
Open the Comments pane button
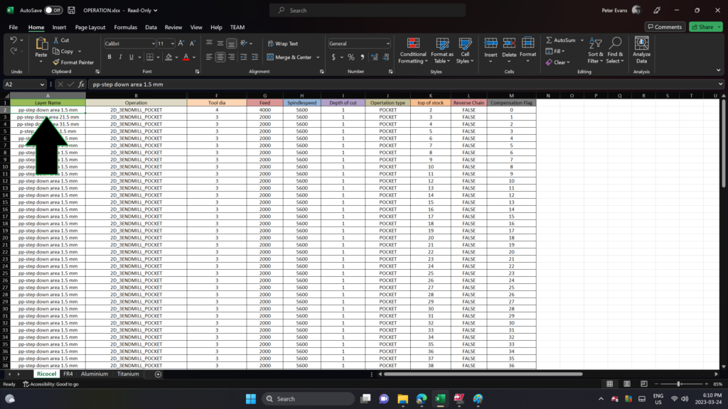point(665,27)
